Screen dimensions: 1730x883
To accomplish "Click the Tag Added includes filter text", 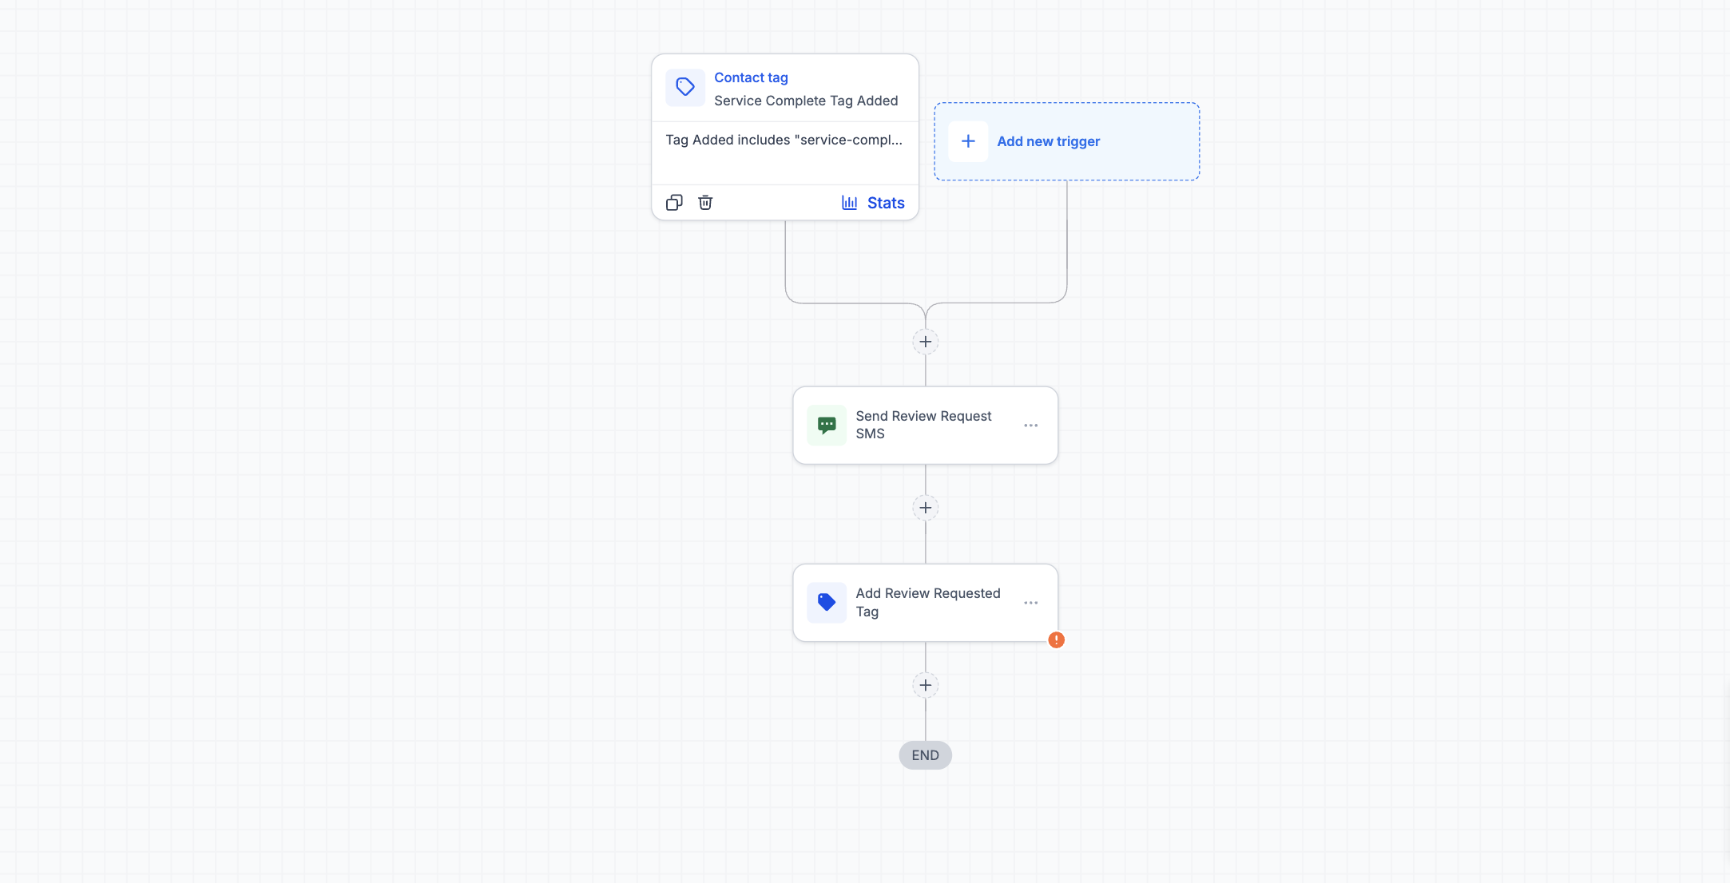I will pyautogui.click(x=784, y=140).
